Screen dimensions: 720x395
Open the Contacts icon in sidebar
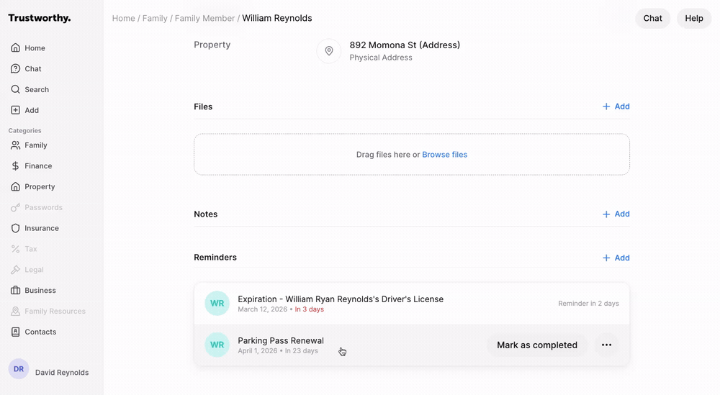coord(15,332)
